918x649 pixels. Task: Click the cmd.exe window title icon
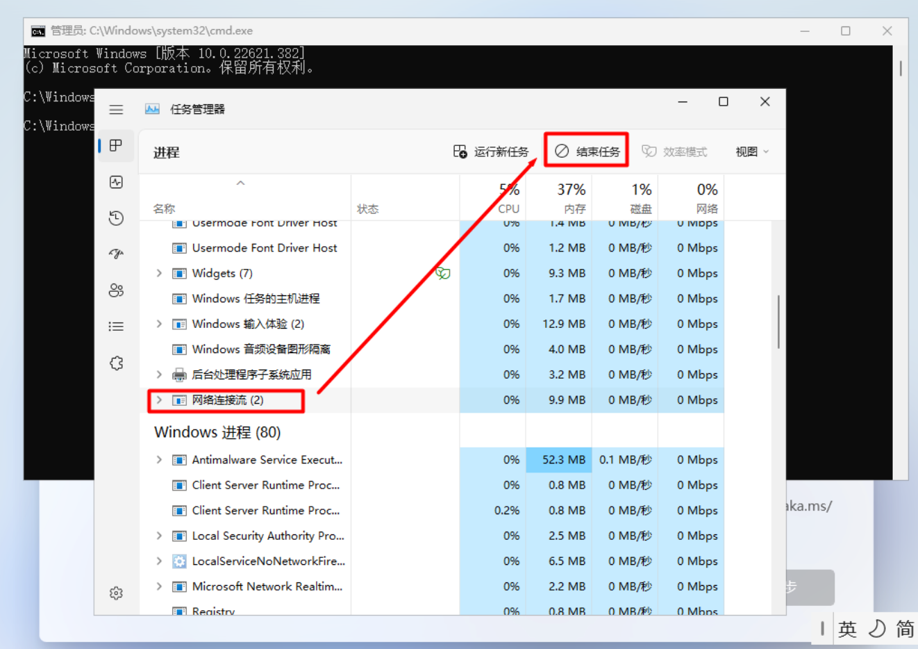[38, 31]
